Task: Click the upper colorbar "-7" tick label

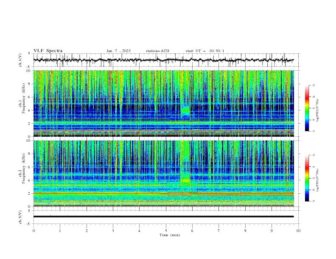Action: coord(313,131)
